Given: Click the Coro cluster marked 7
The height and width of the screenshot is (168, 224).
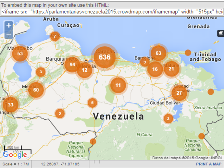Looking at the screenshot, I should pyautogui.click(x=55, y=36).
